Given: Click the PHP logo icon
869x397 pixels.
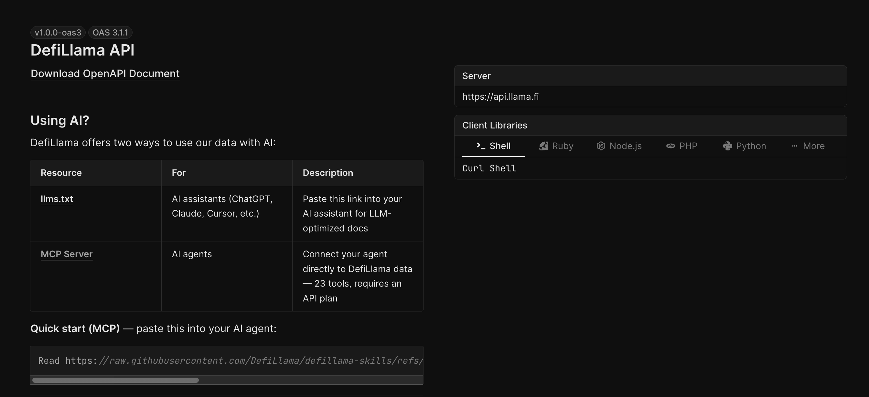Looking at the screenshot, I should [x=671, y=146].
